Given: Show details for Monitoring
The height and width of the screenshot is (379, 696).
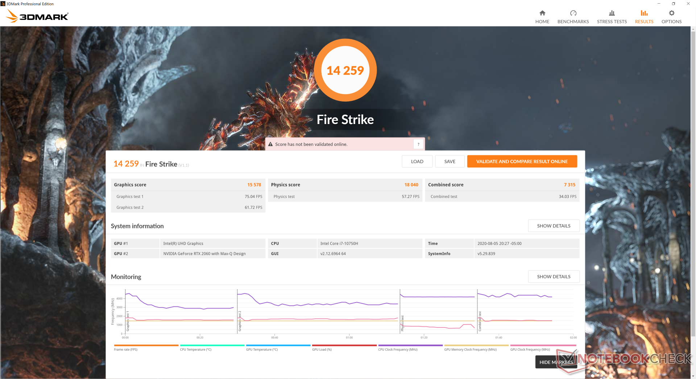Looking at the screenshot, I should pos(554,277).
